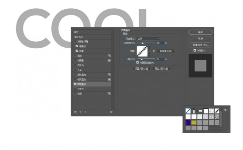Enable the 内阴影 (Inner Shadow) checkbox
The width and height of the screenshot is (243, 150).
click(x=75, y=60)
